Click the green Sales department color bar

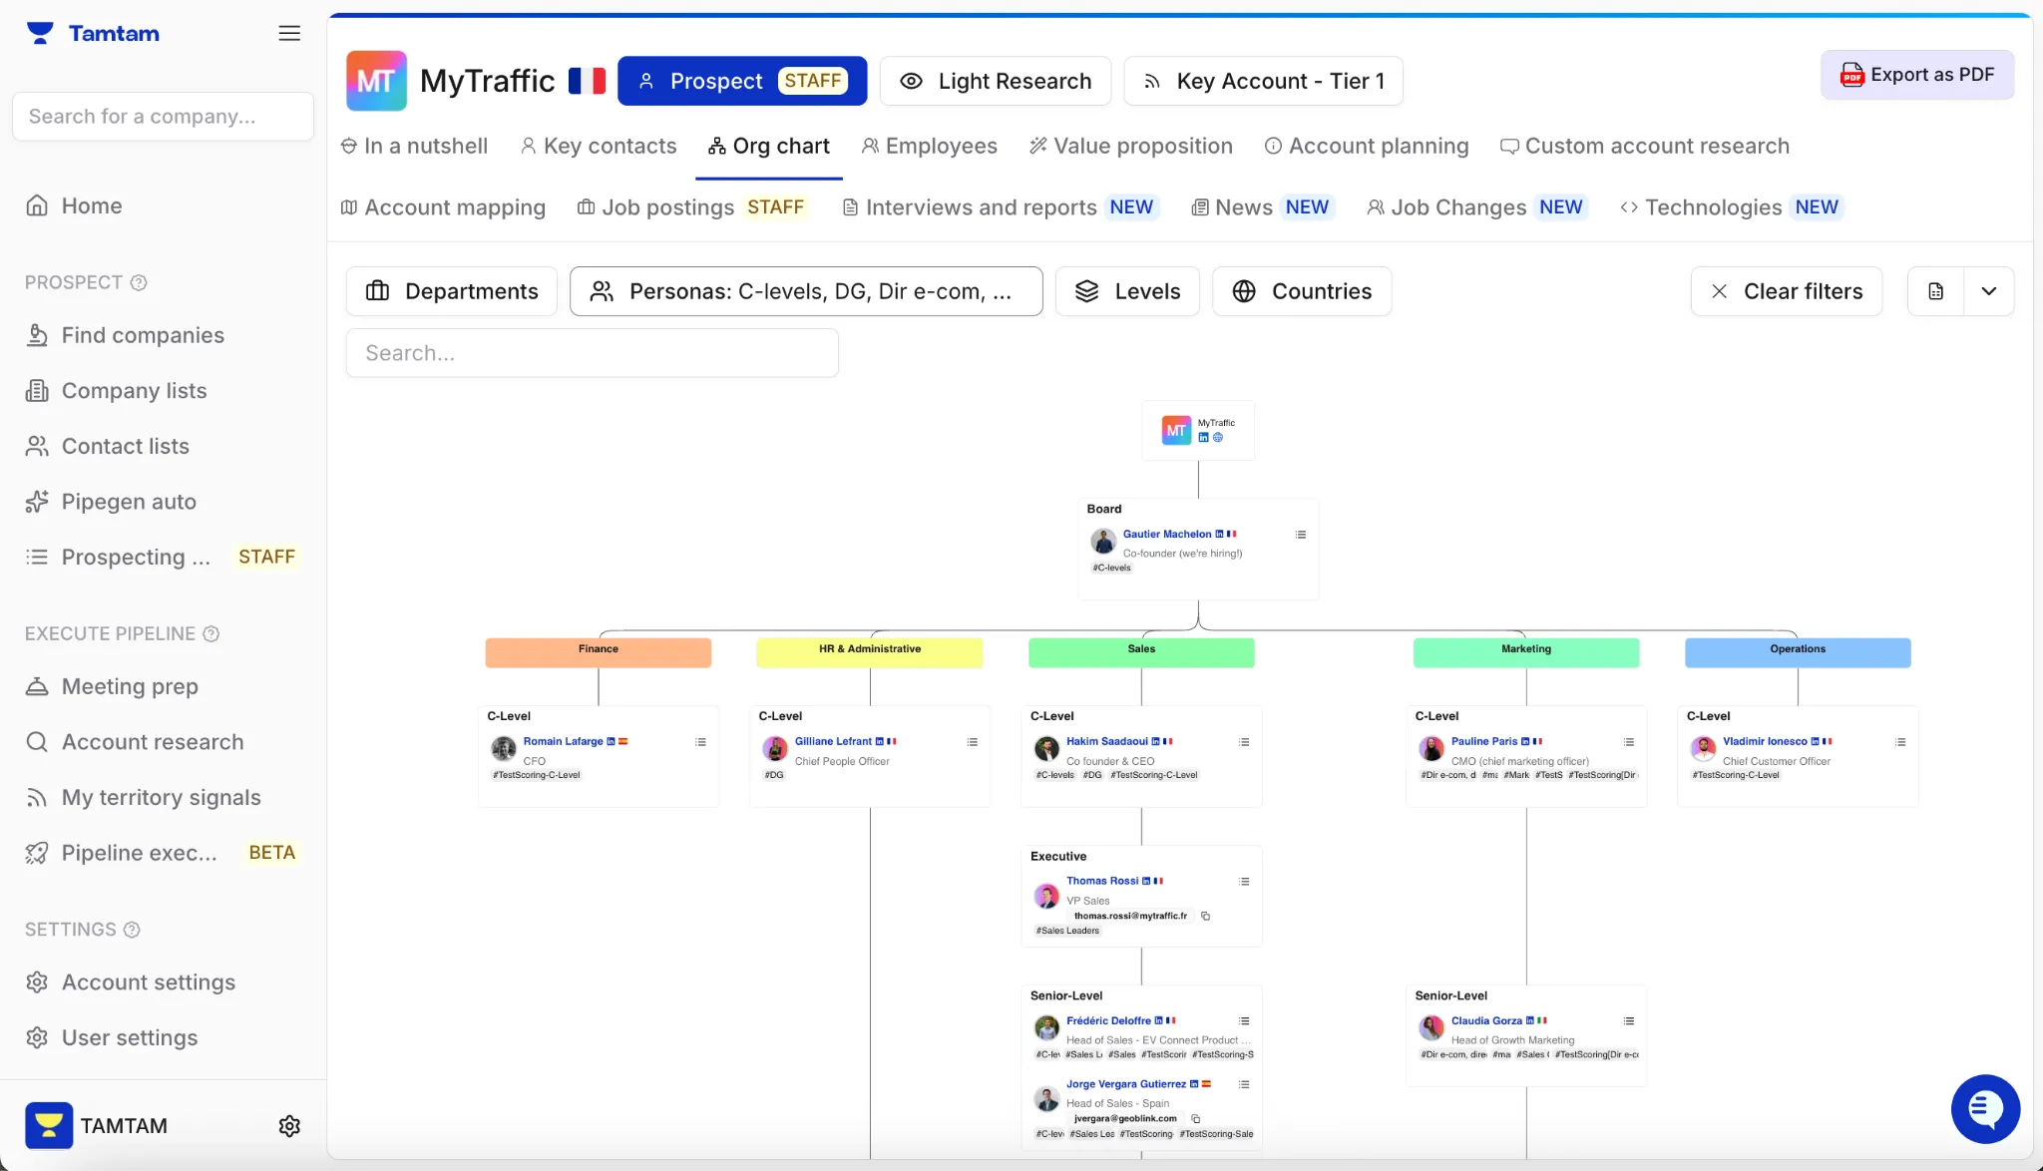[x=1141, y=652]
